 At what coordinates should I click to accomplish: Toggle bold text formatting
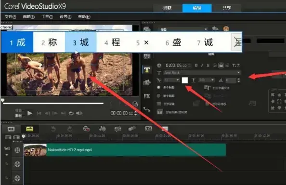196,66
